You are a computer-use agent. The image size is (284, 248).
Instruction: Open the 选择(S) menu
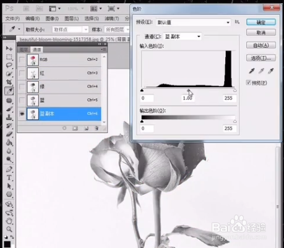92,19
